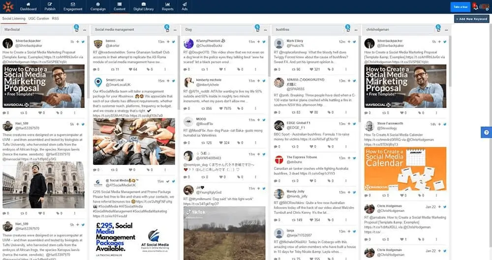Go to the Publish menu
The height and width of the screenshot is (260, 492).
50,6
